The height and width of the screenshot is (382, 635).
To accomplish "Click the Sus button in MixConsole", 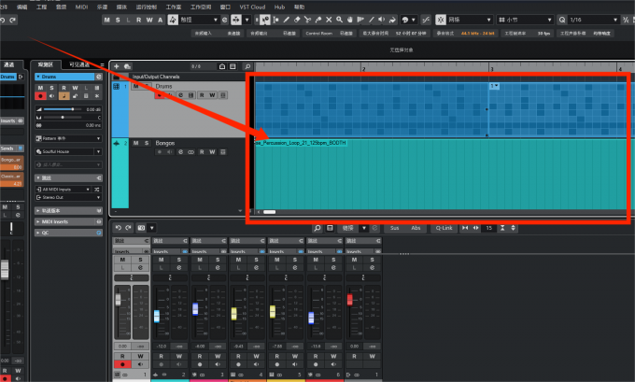I will 394,228.
